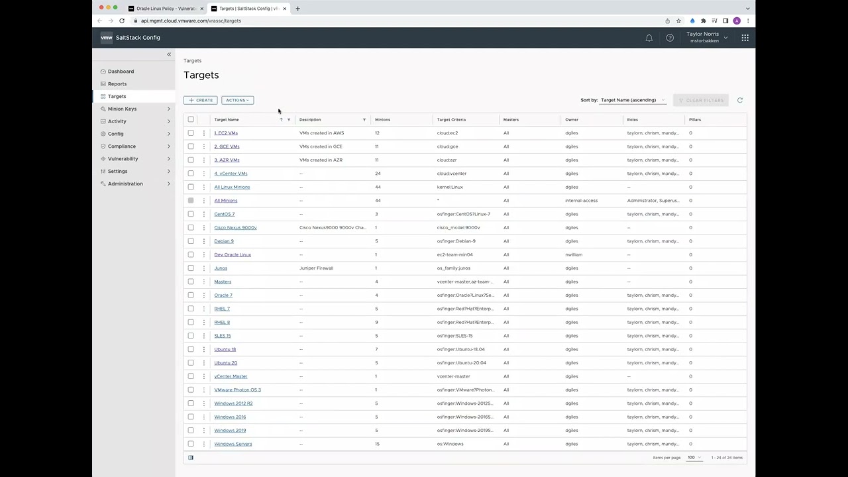Viewport: 848px width, 477px height.
Task: Check the box for 1. EC2 VMs
Action: point(191,133)
